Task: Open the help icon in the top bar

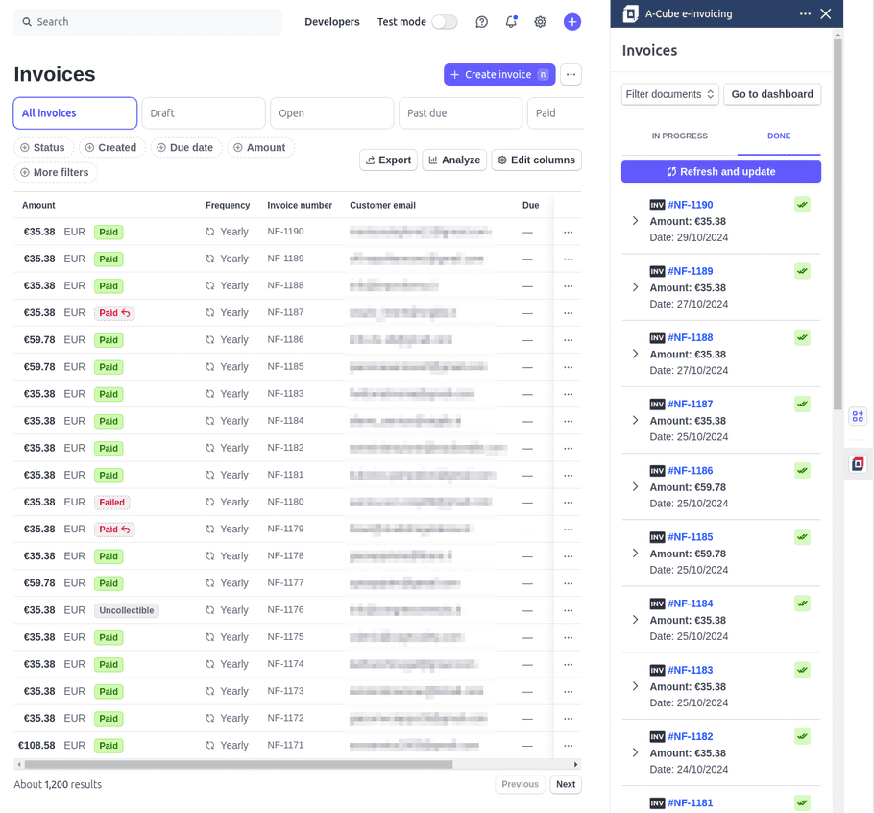Action: click(x=481, y=21)
